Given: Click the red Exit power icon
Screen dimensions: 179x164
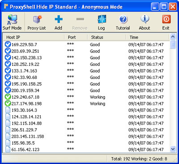Looking at the screenshot, I should tap(166, 19).
